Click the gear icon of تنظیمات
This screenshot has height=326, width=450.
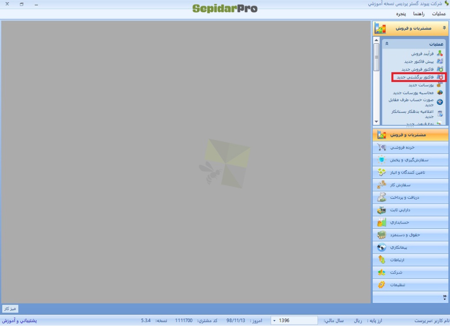click(x=382, y=285)
